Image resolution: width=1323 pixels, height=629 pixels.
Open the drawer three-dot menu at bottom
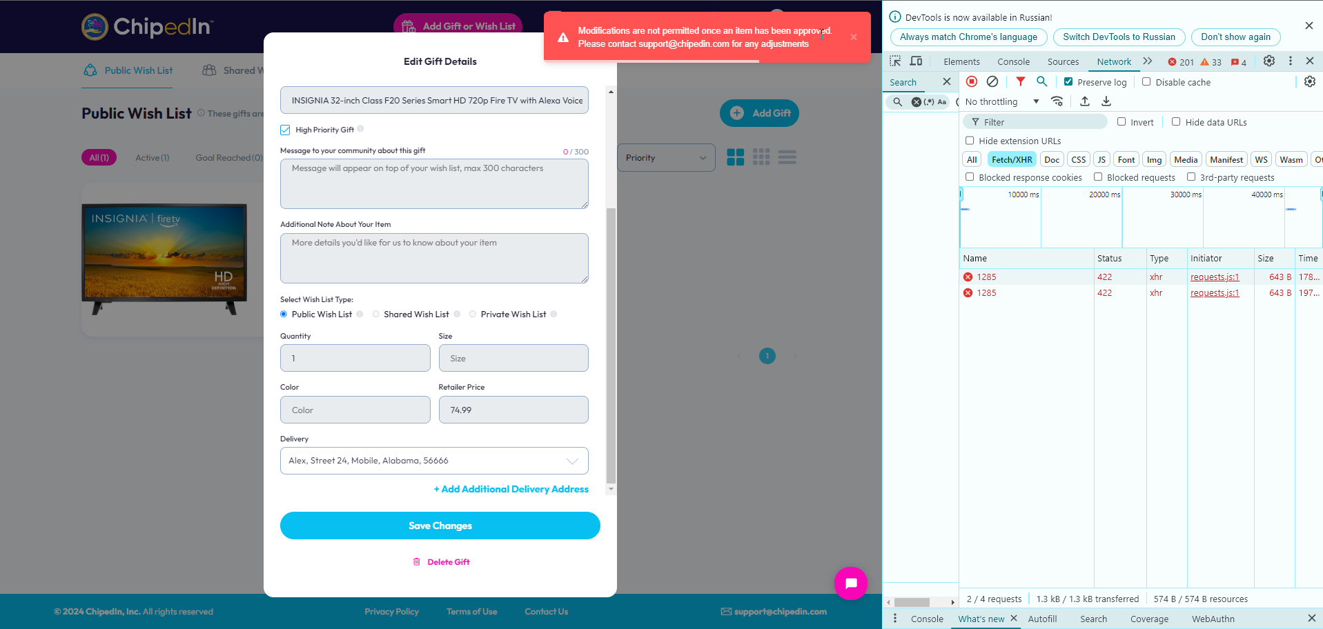(895, 619)
